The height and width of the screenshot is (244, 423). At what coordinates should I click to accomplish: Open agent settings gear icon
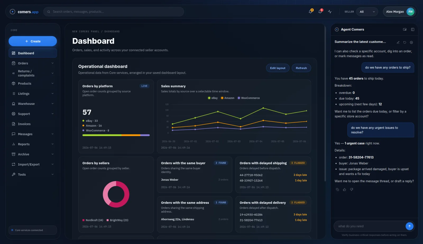[x=411, y=42]
